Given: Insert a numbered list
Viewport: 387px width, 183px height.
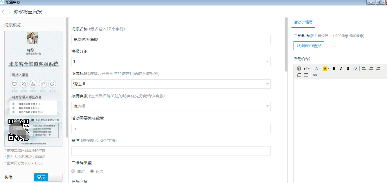Looking at the screenshot, I should (x=299, y=75).
